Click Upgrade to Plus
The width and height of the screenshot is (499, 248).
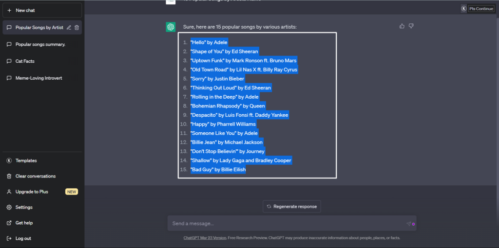coord(32,192)
